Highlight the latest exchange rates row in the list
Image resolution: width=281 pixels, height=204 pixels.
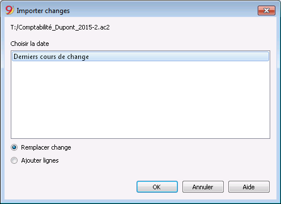[140, 57]
